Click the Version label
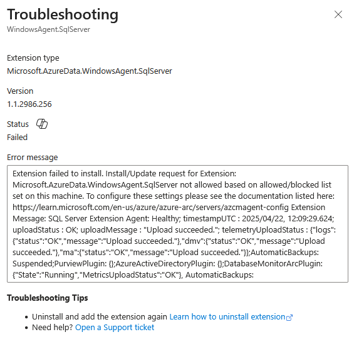 [20, 91]
